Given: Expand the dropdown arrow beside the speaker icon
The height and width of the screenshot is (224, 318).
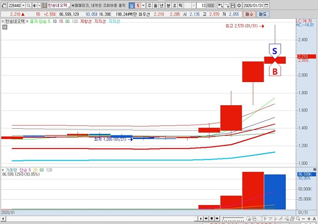Looking at the screenshot, I should tap(39, 6).
